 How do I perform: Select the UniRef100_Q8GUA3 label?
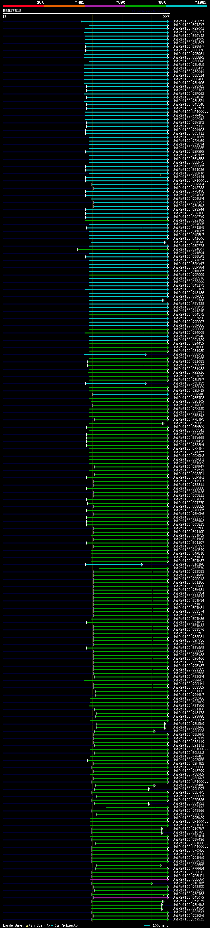click(x=188, y=256)
